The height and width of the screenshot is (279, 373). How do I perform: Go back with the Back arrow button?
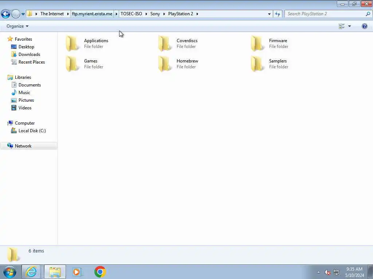(x=5, y=14)
